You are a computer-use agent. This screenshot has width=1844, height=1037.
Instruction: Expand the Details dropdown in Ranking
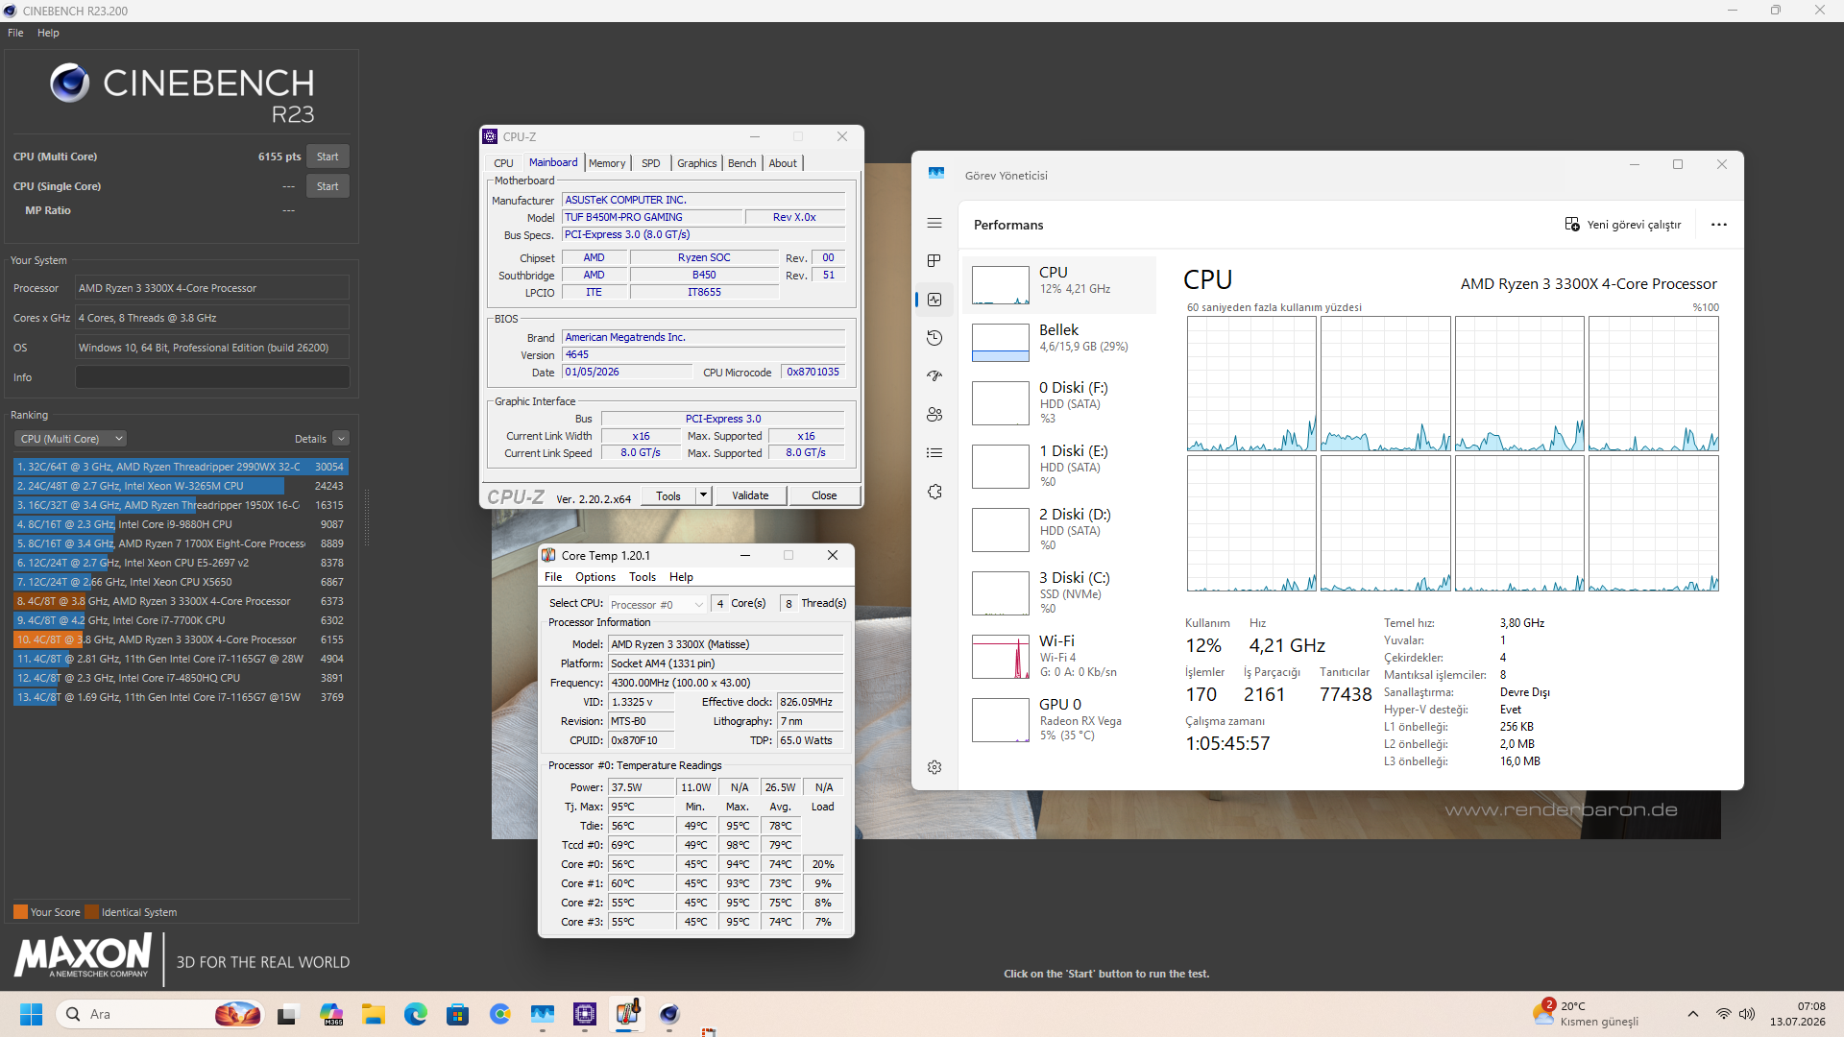tap(341, 439)
